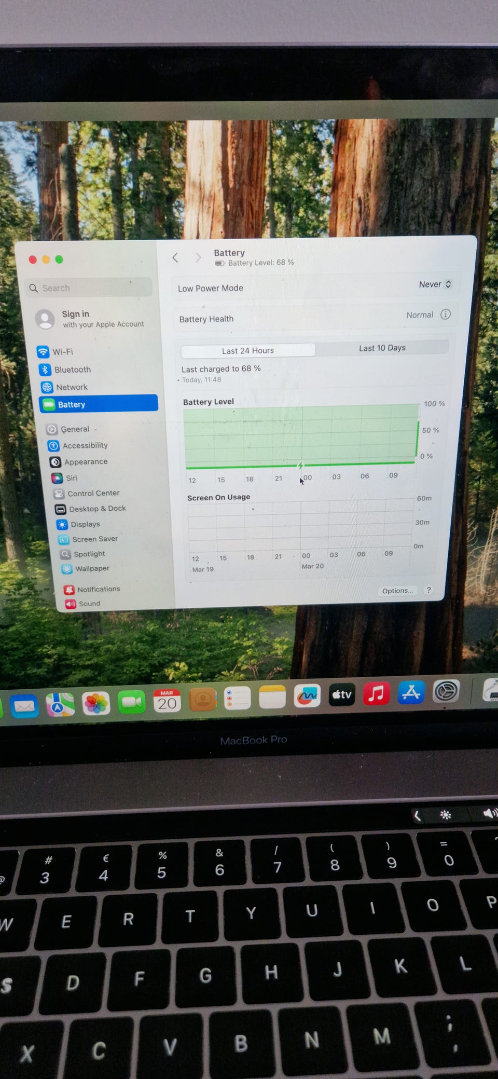The image size is (498, 1079).
Task: Click the red close window button
Action: [x=33, y=259]
